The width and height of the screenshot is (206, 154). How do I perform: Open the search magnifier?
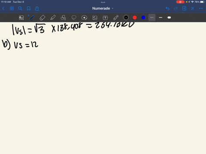pos(20,9)
